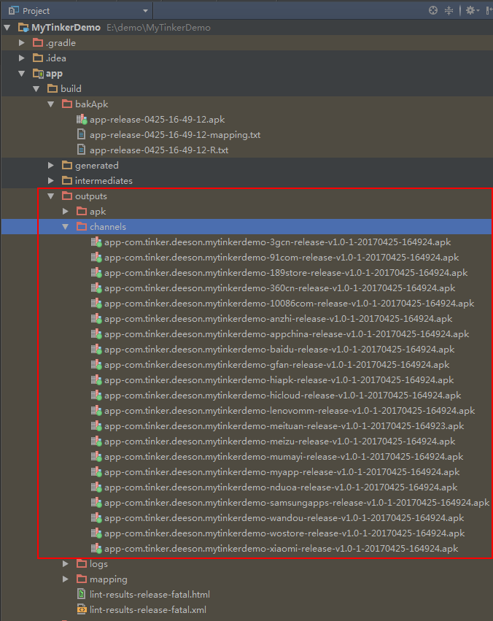Click the .gradle folder icon
Screen dimensions: 493x621
coord(38,43)
